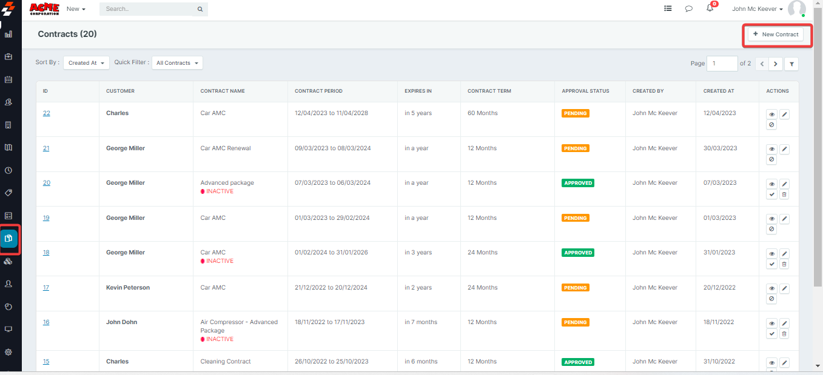Image resolution: width=823 pixels, height=375 pixels.
Task: Open contract ID 17 link
Action: (46, 288)
